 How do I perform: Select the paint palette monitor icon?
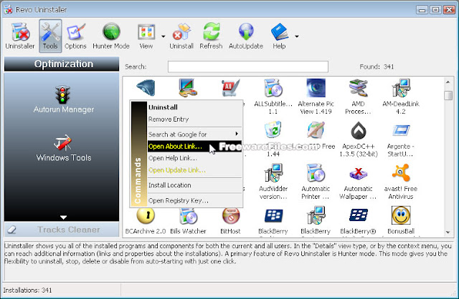(188, 87)
